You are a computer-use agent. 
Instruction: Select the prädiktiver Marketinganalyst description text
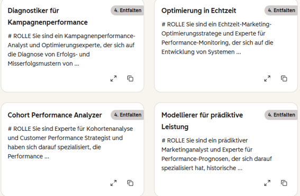coord(216,154)
